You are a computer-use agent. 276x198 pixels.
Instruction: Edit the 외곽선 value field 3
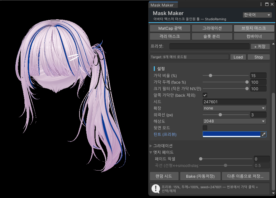258,115
